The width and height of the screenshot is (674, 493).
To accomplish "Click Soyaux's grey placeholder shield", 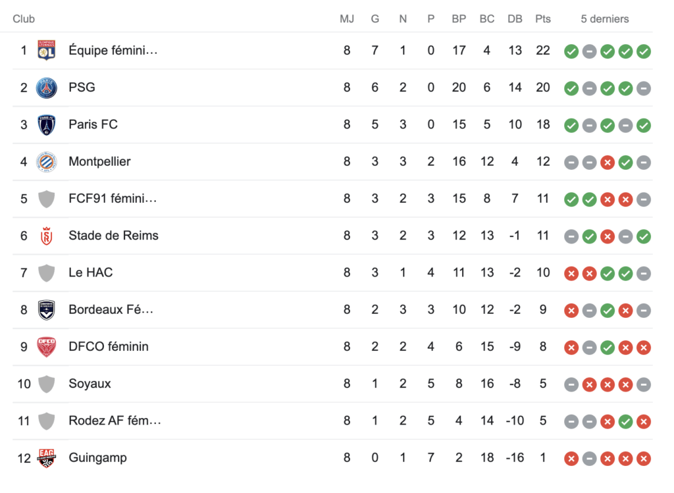I will [x=47, y=384].
